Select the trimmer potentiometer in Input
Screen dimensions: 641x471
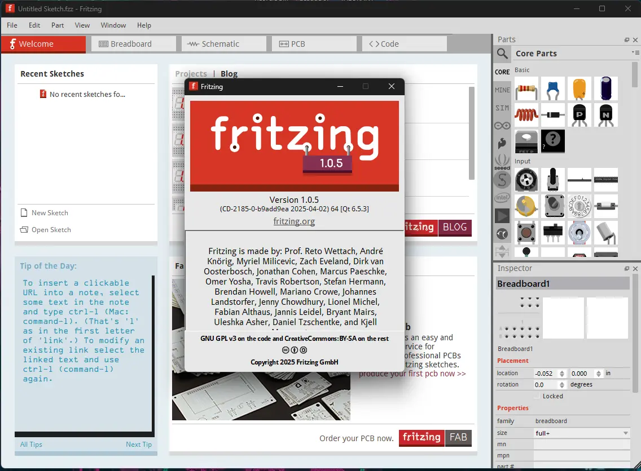click(x=526, y=180)
